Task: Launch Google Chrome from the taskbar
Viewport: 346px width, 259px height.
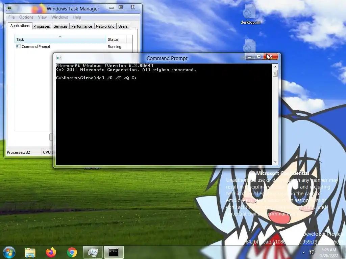Action: pos(72,252)
